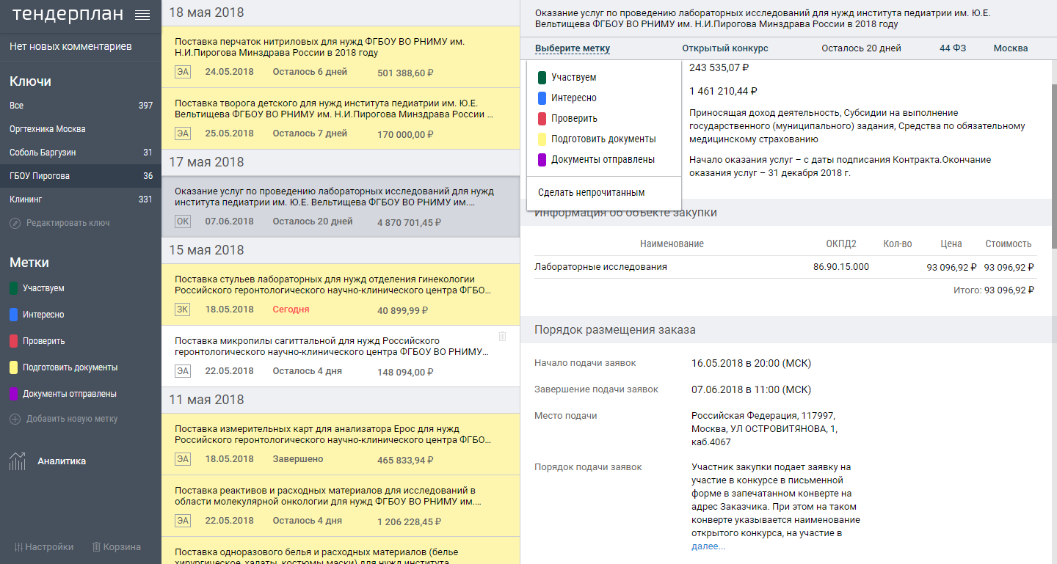Open the hamburger menu beside the тендерплан logo
The image size is (1057, 564).
coord(142,15)
